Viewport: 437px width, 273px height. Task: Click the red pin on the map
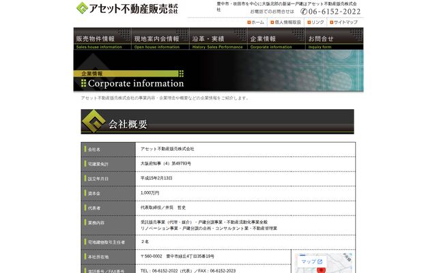322,270
